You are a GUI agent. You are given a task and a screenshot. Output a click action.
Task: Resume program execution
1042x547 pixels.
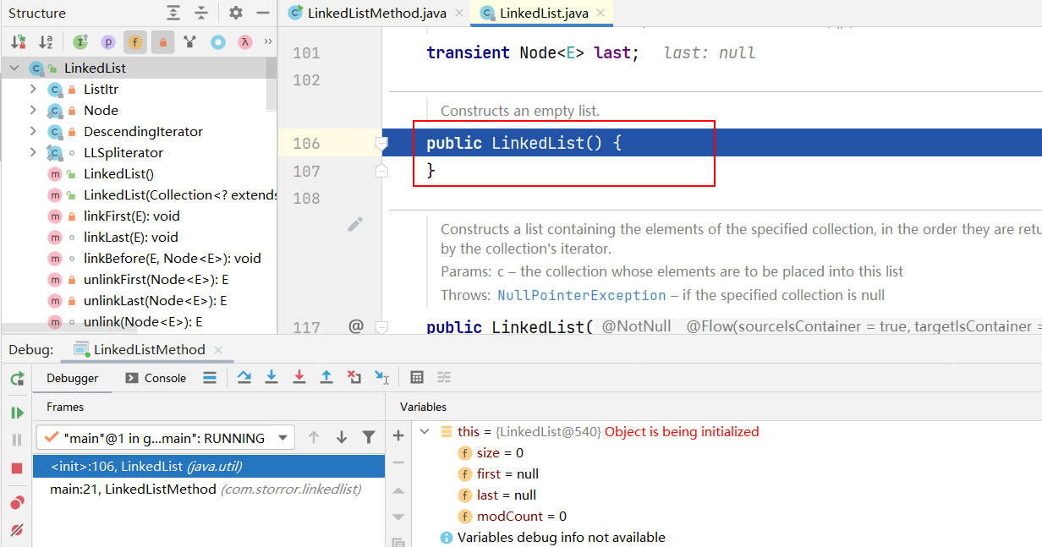(17, 413)
